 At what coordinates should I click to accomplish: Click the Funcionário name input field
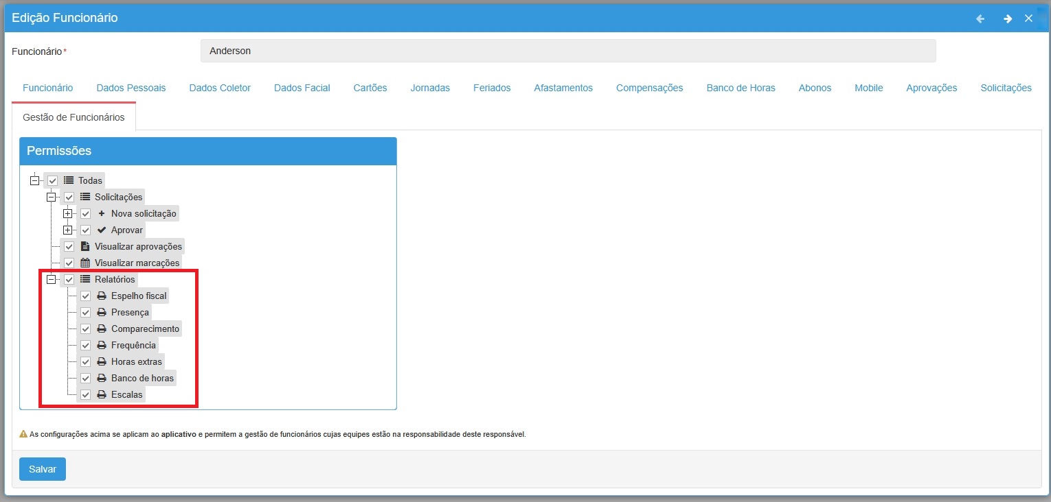coord(567,51)
